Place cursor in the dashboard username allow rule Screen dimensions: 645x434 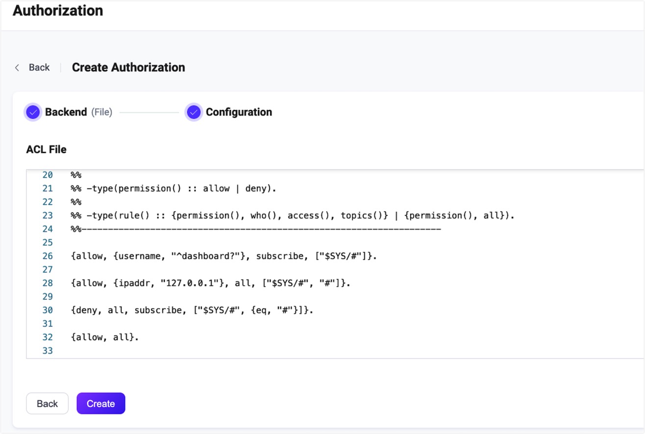tap(223, 256)
